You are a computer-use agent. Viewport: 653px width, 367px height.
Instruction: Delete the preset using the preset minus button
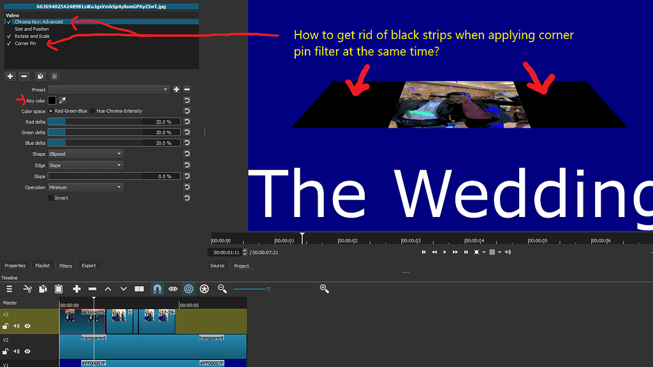pos(187,89)
